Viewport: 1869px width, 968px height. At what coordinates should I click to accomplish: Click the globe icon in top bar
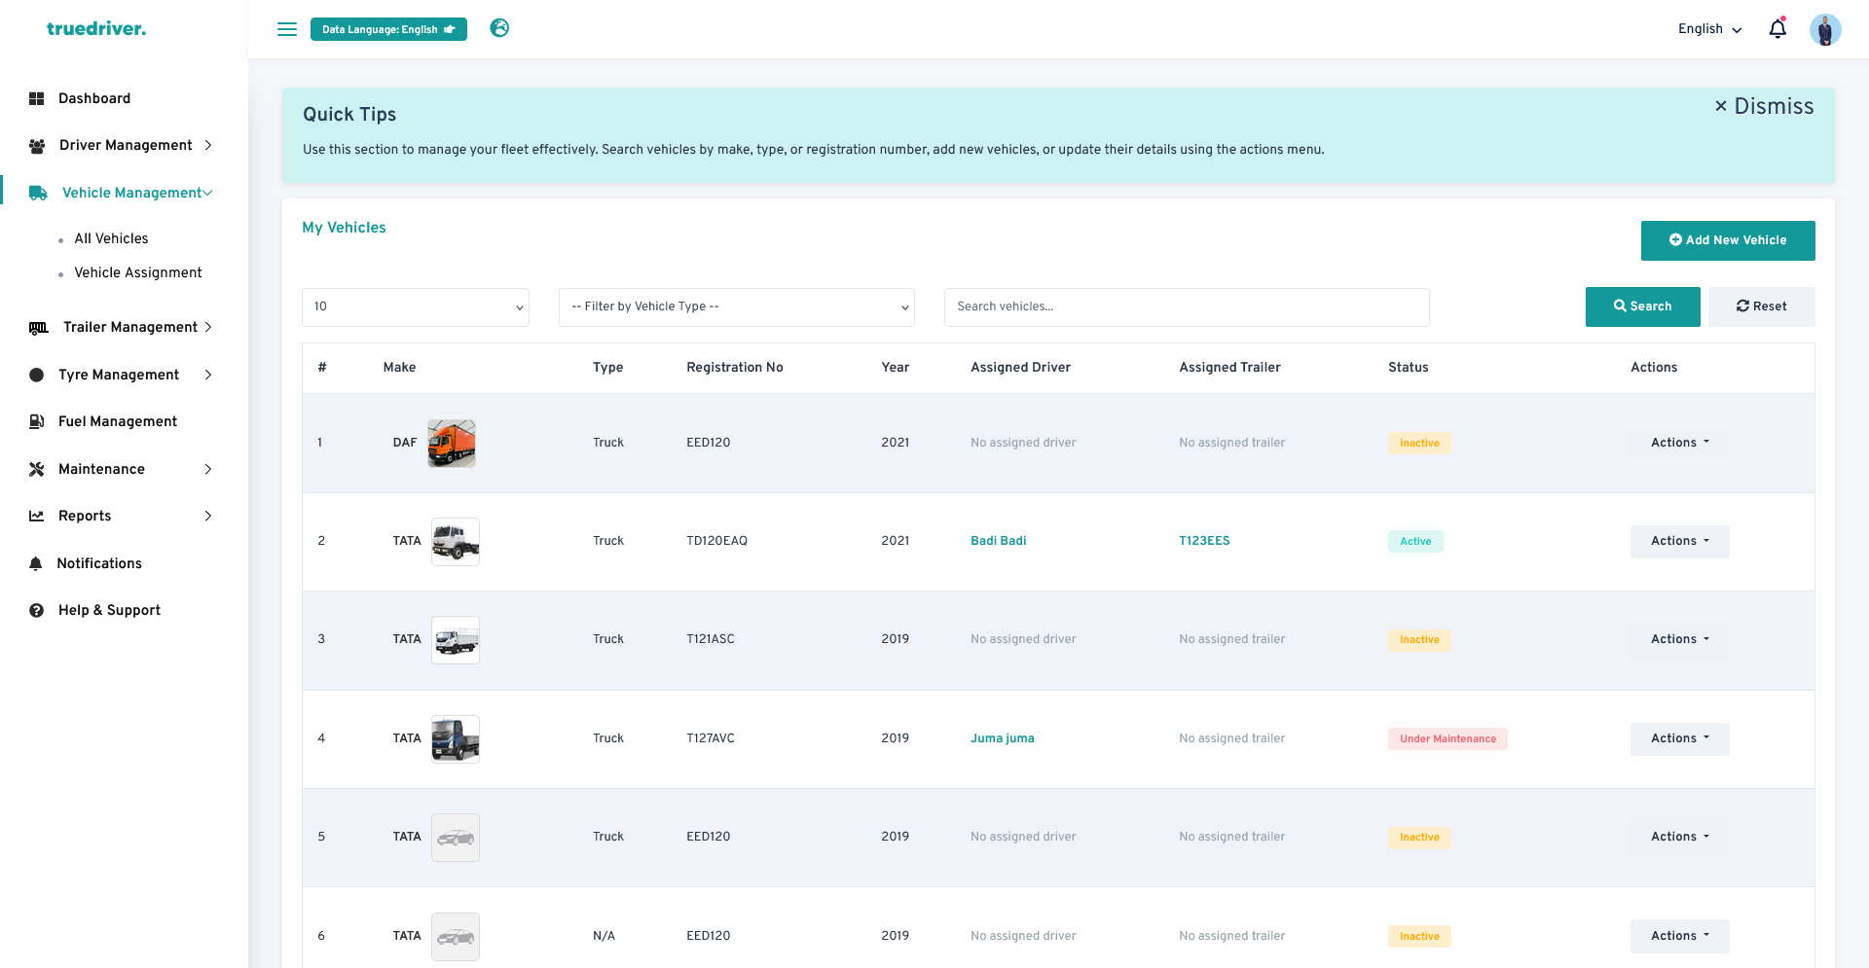499,28
